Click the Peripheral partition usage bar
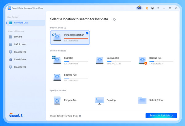The image size is (185, 126). [76, 38]
